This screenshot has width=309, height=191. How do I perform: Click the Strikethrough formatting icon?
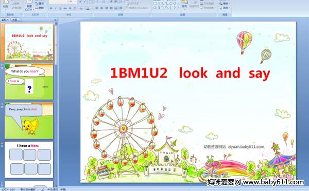point(65,8)
